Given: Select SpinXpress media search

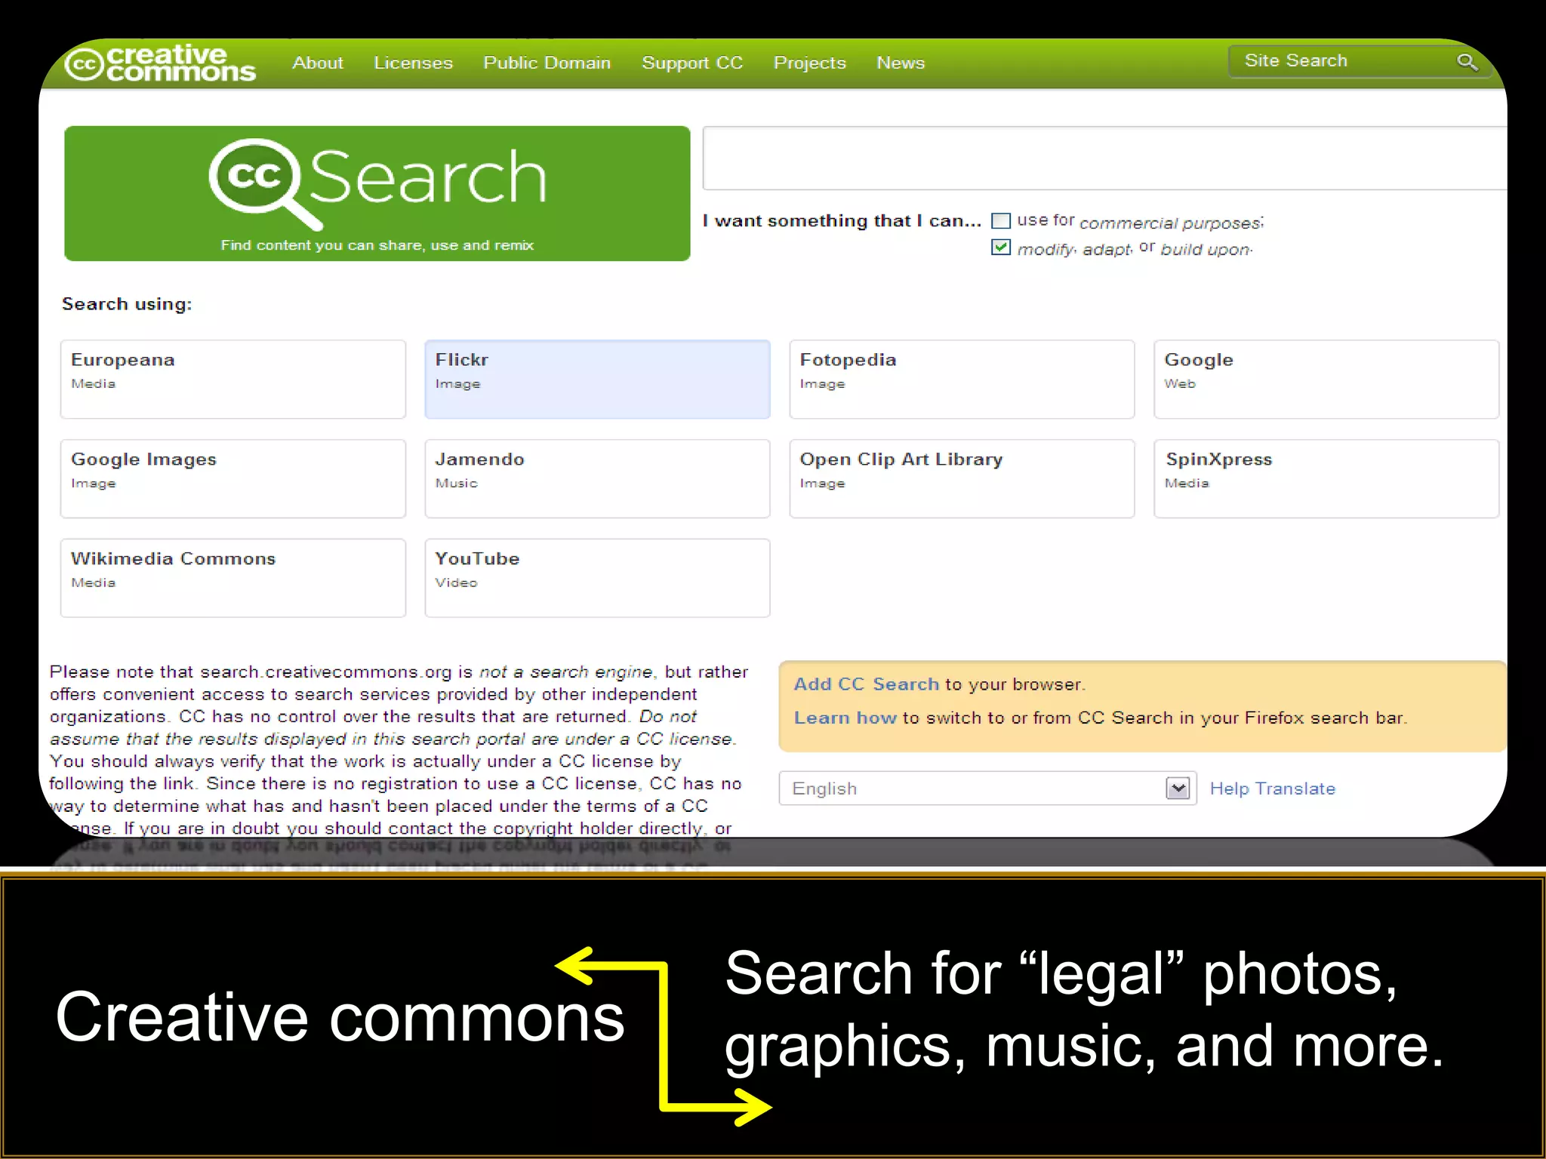Looking at the screenshot, I should 1326,478.
